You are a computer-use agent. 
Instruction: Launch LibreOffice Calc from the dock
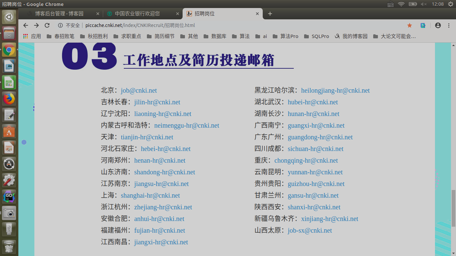(x=9, y=82)
